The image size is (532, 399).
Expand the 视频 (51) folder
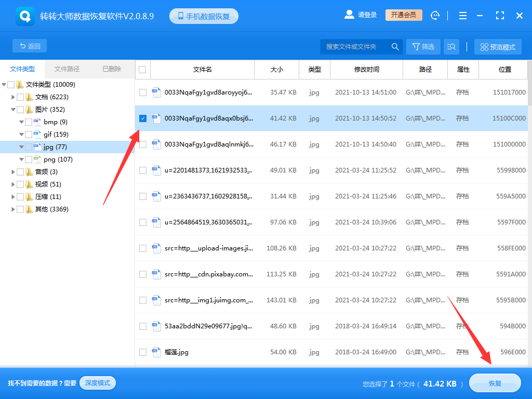point(12,184)
